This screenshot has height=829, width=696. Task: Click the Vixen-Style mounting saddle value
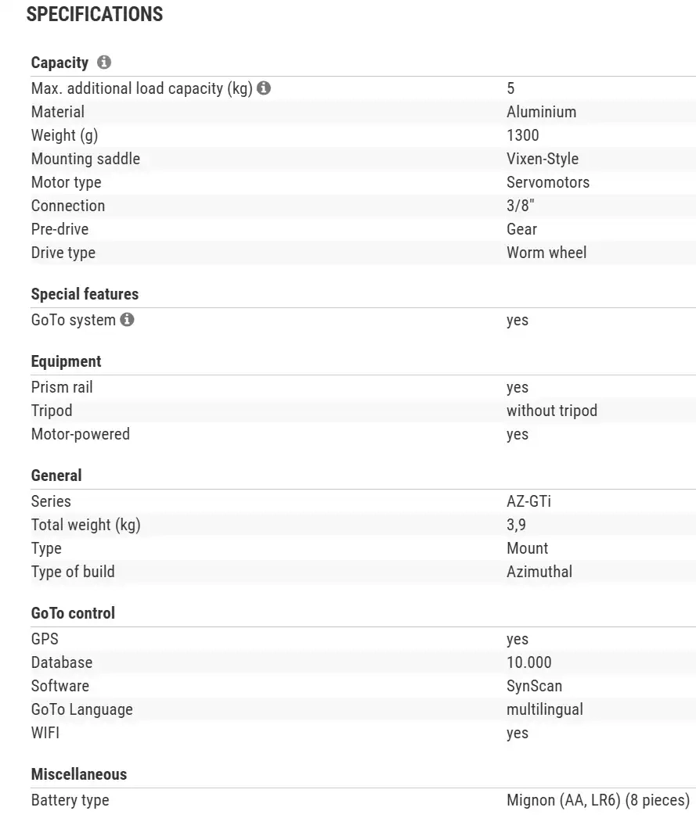(x=543, y=159)
